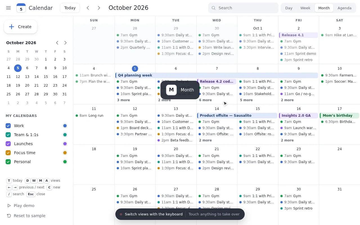Click the search magnifier icon
The image size is (360, 225).
(213, 8)
